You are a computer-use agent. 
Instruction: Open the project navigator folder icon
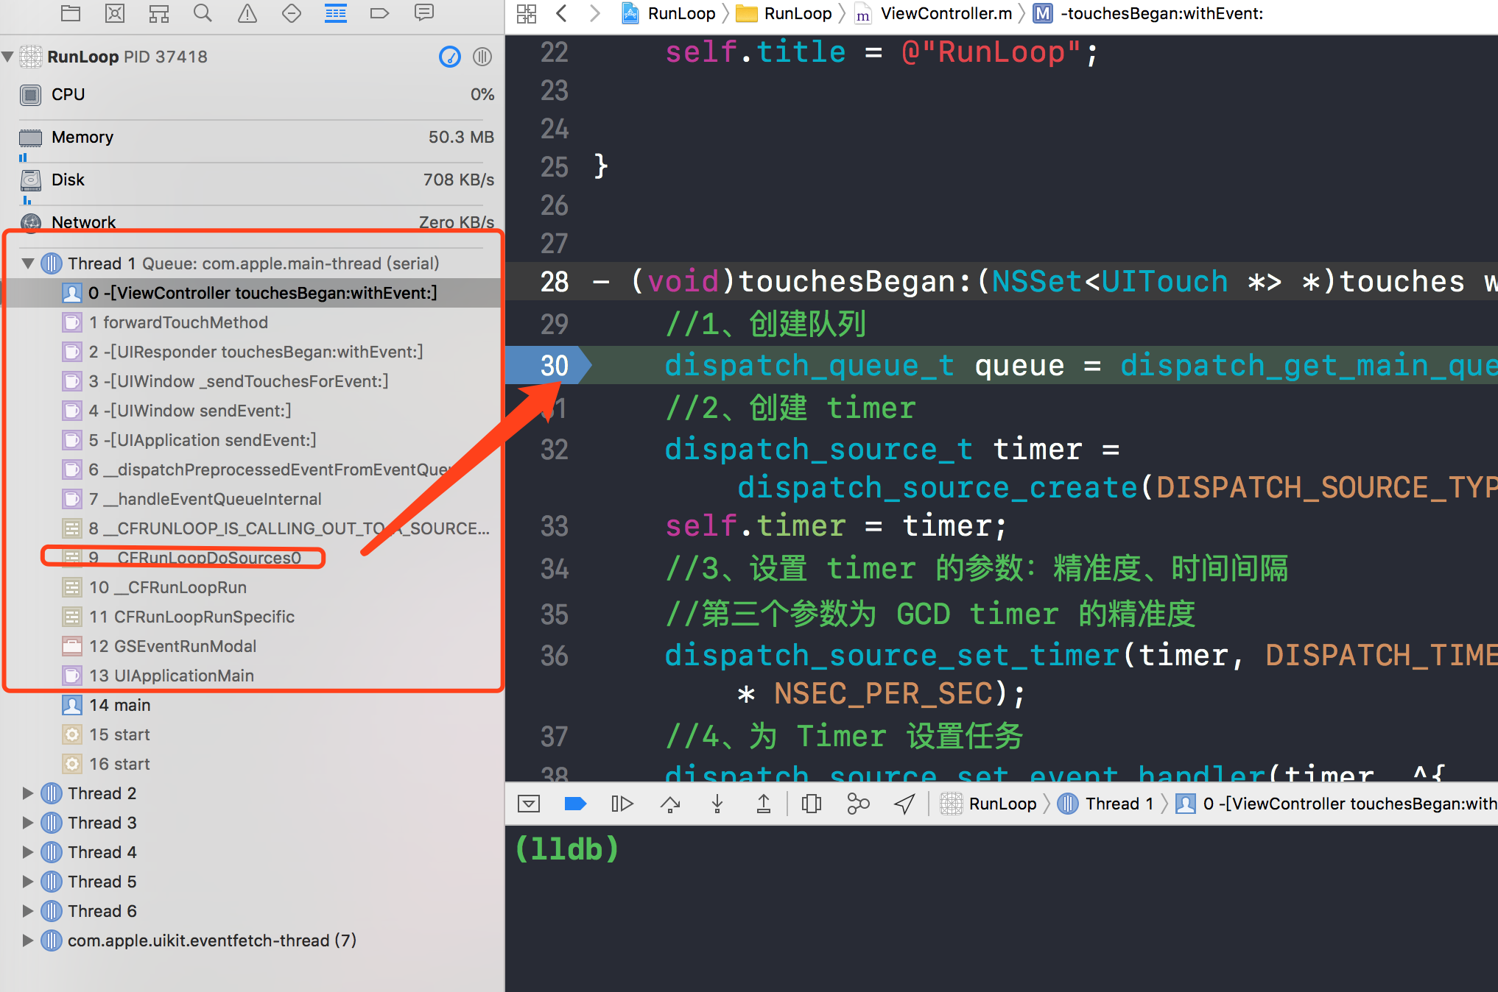click(71, 13)
